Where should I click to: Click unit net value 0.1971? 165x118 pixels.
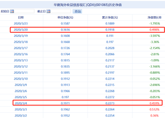tap(65, 103)
